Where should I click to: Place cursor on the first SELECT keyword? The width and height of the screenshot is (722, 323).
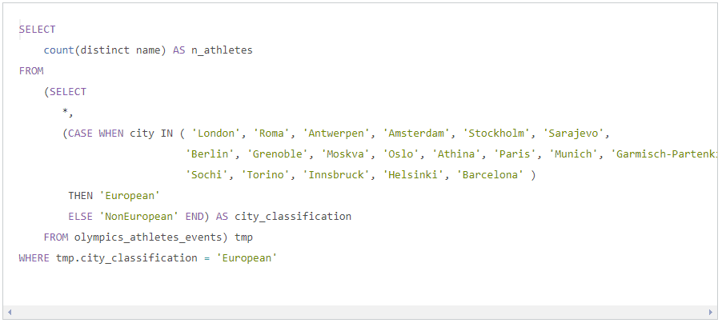[38, 30]
